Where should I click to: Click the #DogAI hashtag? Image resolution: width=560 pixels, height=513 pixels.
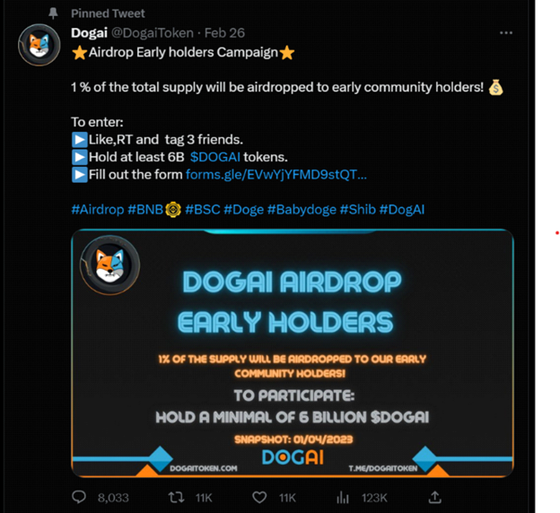[402, 209]
